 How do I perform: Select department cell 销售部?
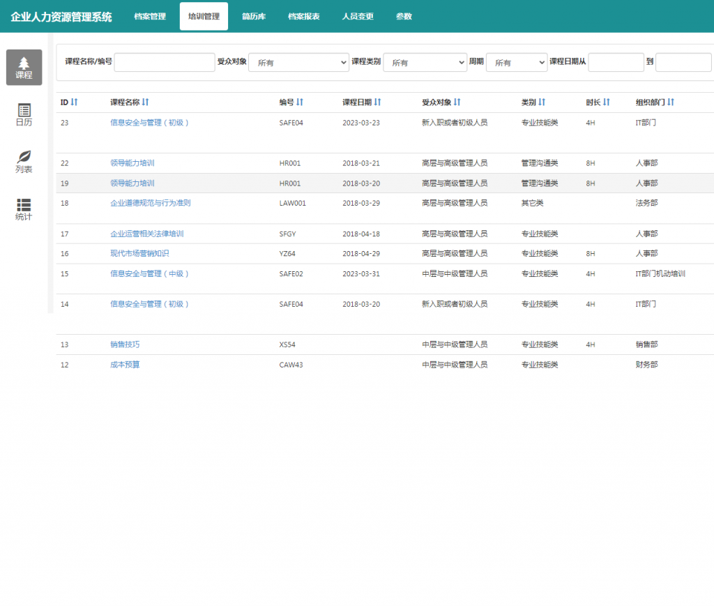(646, 344)
